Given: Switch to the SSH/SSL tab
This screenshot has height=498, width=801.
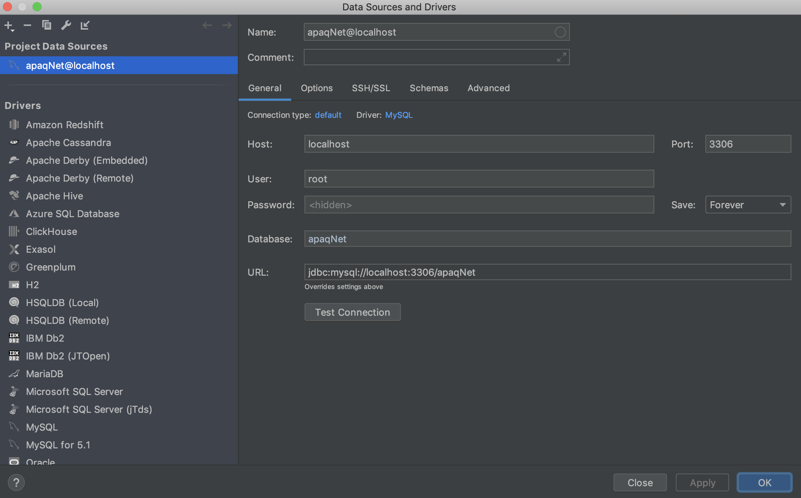Looking at the screenshot, I should pos(370,88).
